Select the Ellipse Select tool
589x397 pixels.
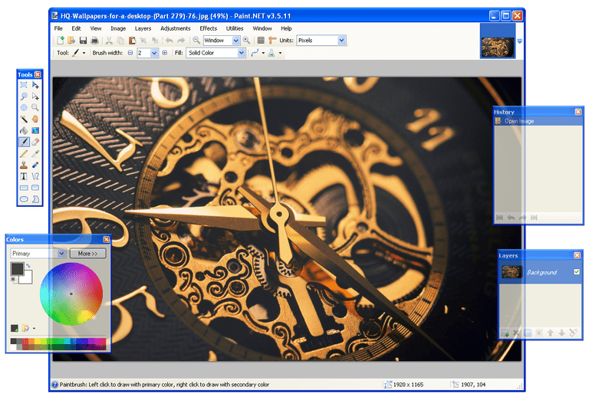24,108
